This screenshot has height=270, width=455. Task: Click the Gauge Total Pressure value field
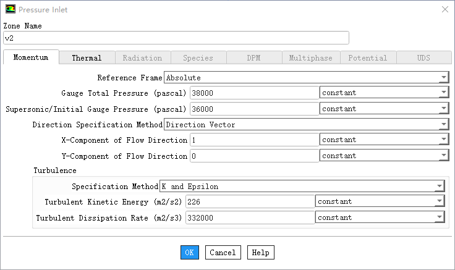coord(254,93)
